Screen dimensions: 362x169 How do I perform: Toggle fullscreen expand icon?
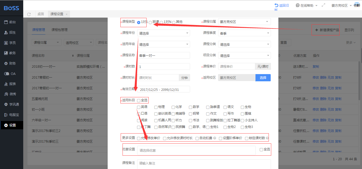point(324,5)
